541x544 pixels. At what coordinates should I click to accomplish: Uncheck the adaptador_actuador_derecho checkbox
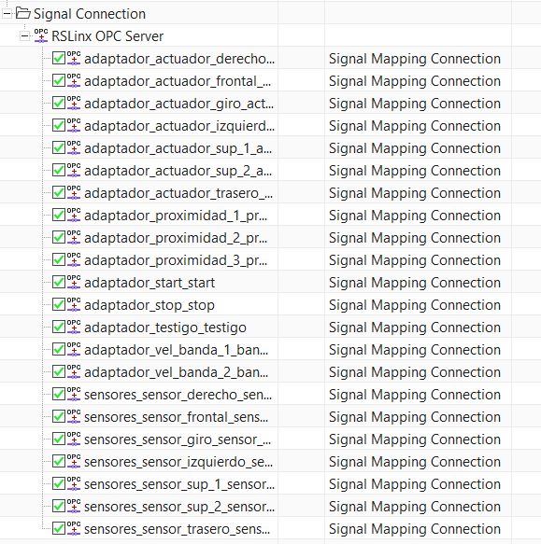tap(58, 58)
